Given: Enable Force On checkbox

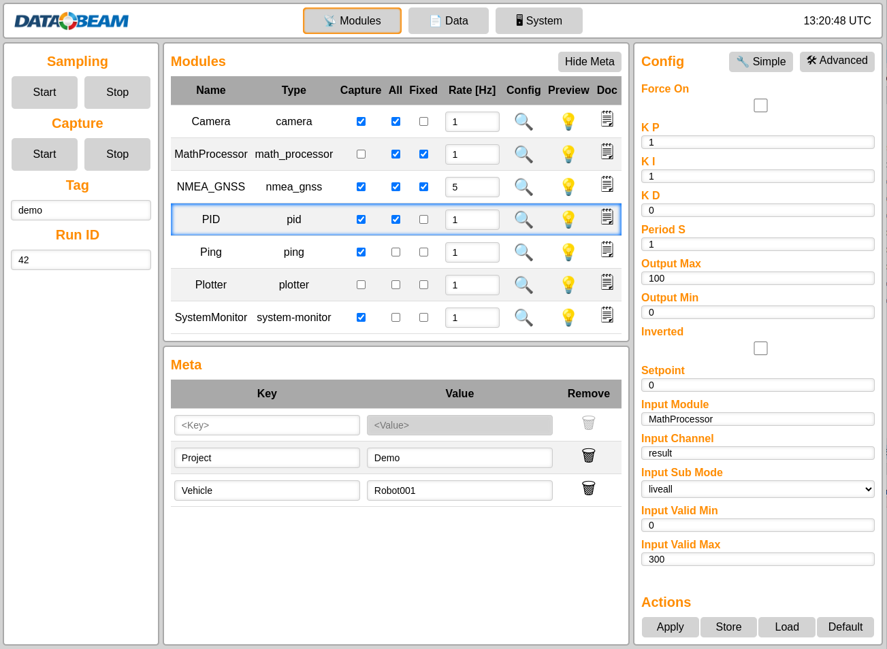Looking at the screenshot, I should point(760,105).
